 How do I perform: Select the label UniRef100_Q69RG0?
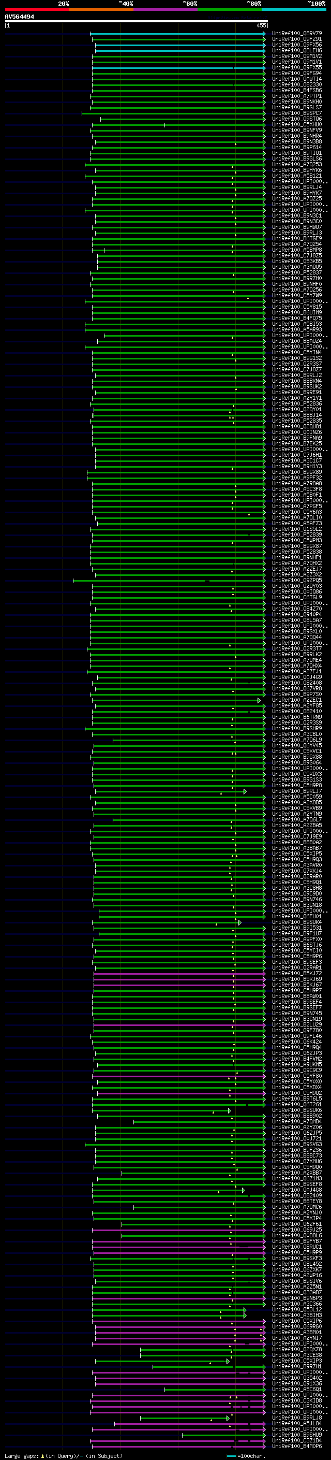296,1326
